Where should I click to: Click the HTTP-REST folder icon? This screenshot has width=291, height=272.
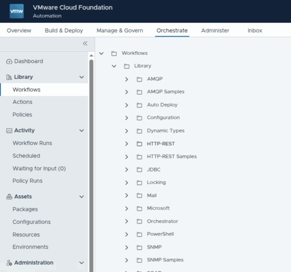point(139,144)
